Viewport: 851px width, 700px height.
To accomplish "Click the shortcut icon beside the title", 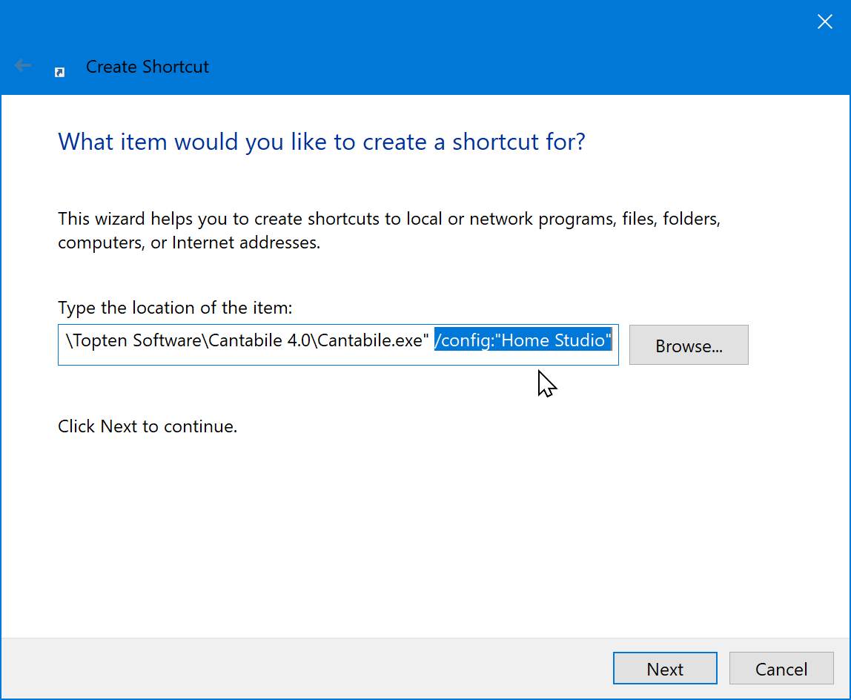I will (60, 72).
